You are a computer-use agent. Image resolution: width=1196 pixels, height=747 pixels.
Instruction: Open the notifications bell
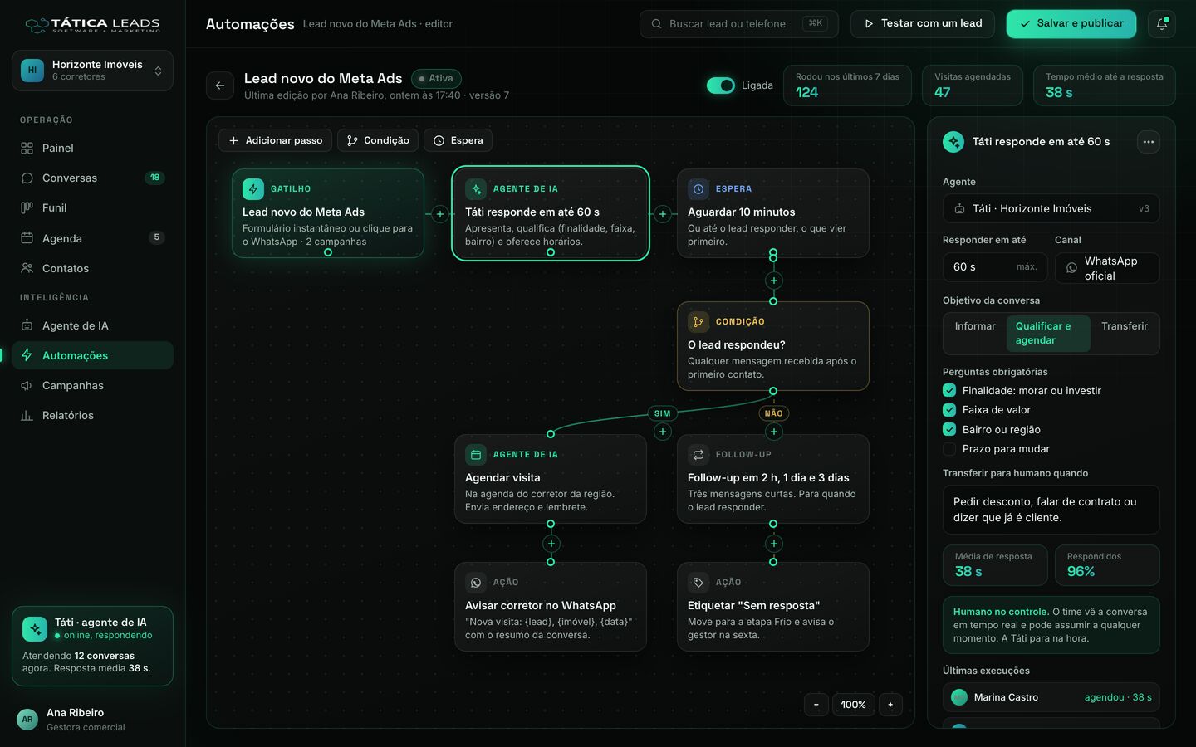click(1162, 24)
